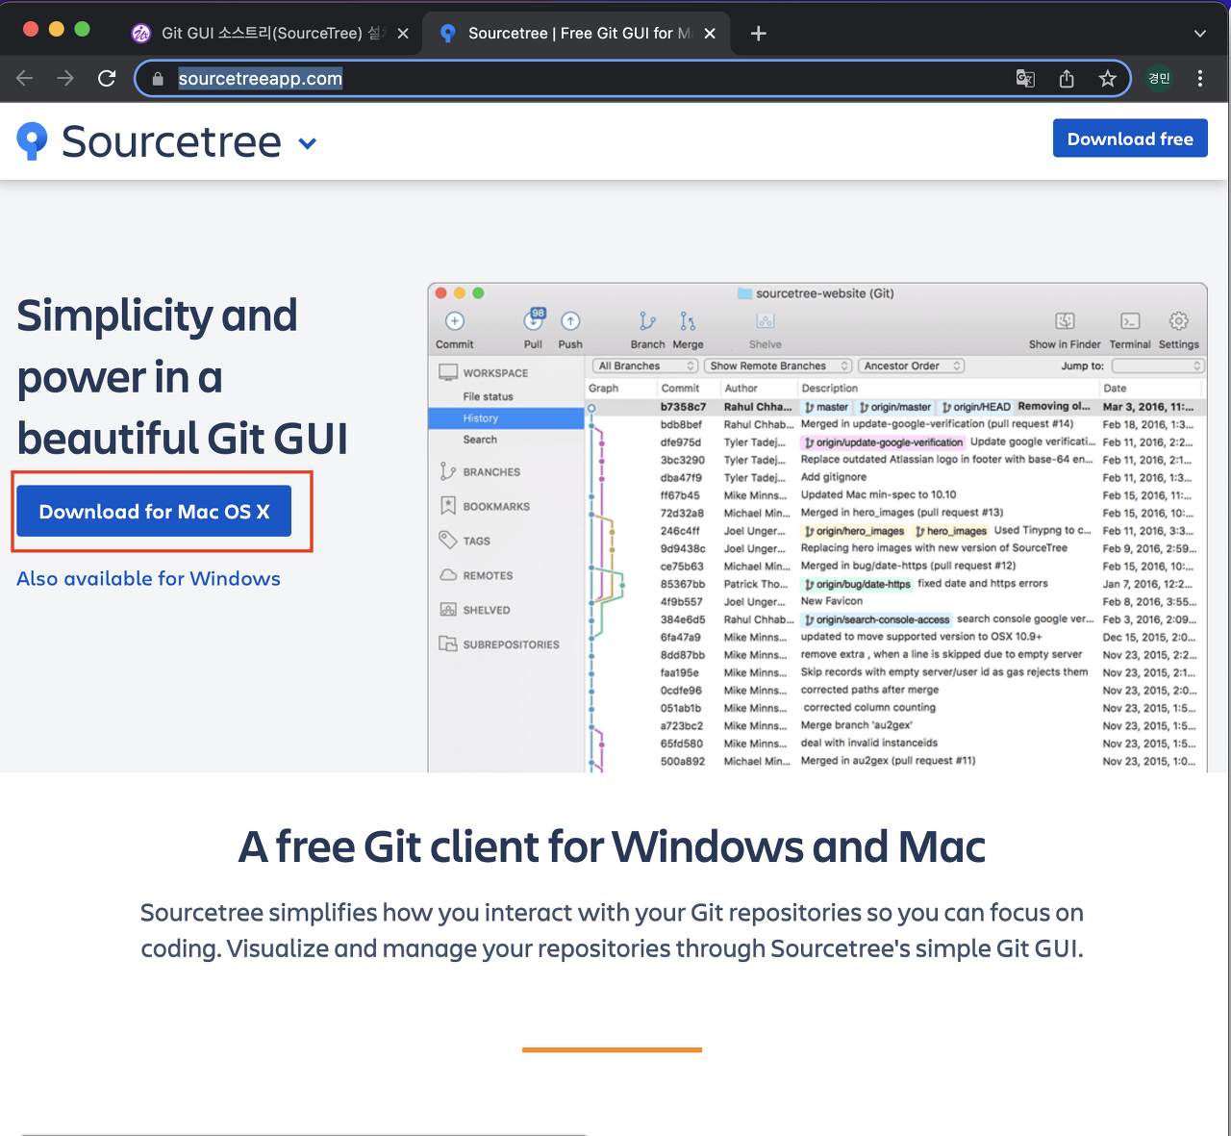Screen dimensions: 1231x1136
Task: Close the Git GUI 소스트리 tab
Action: (x=403, y=34)
